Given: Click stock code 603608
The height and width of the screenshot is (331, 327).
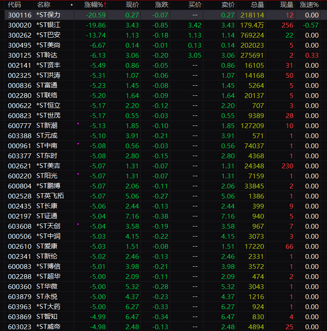Looking at the screenshot, I should (x=20, y=226).
